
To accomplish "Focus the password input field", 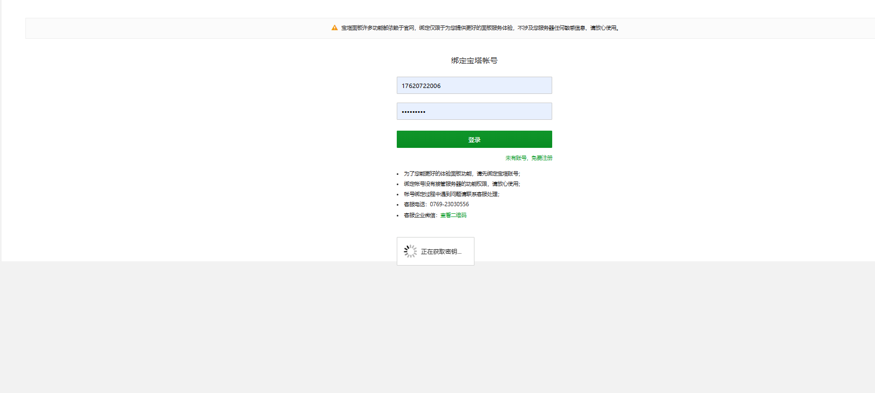I will [x=474, y=111].
